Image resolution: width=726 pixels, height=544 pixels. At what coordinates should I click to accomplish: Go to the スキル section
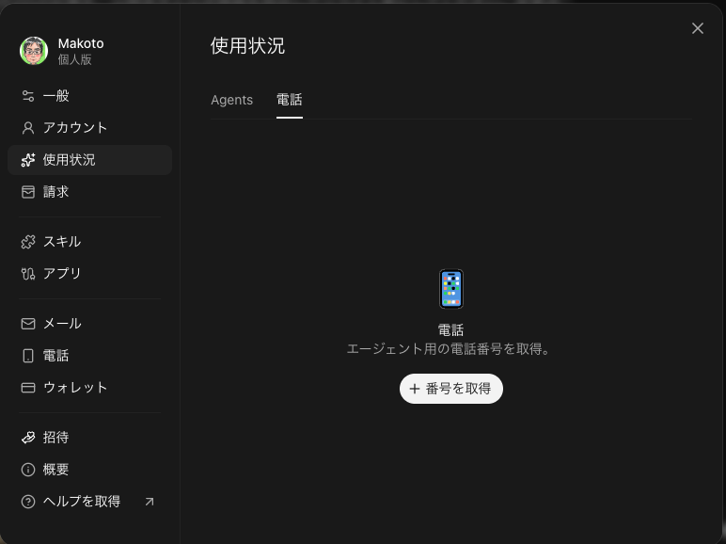pyautogui.click(x=90, y=242)
